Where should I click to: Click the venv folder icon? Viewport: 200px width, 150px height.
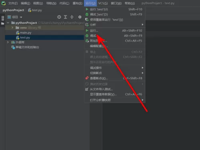point(17,28)
